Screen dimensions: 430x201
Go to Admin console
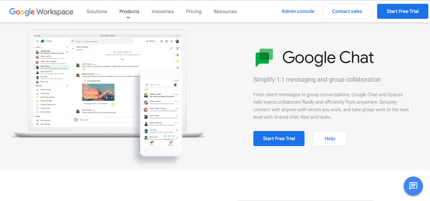(x=298, y=11)
